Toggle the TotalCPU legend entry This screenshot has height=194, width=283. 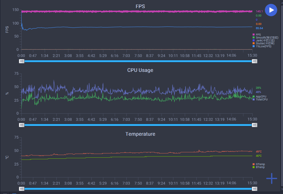pyautogui.click(x=260, y=99)
